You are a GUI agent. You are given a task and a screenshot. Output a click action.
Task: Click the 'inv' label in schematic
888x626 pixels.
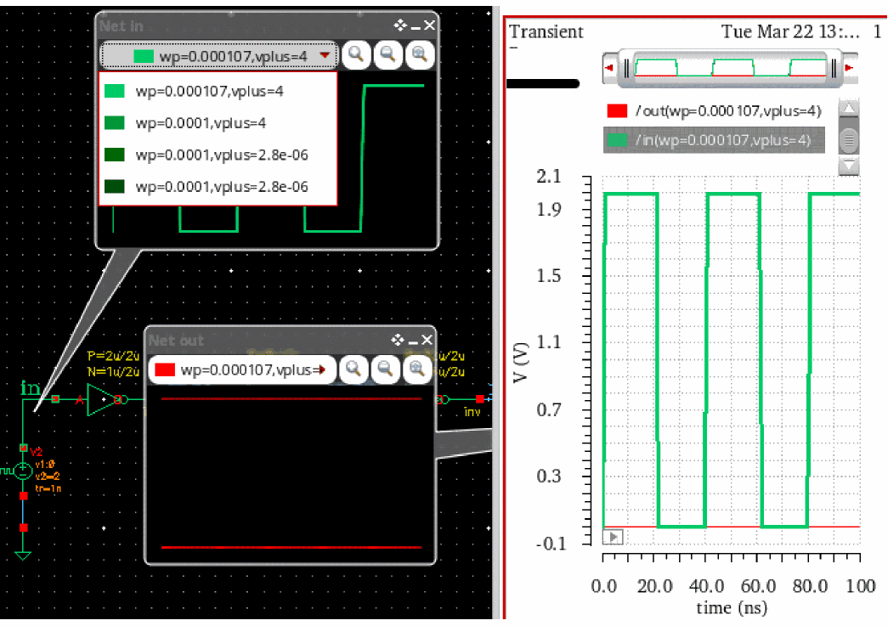coord(472,411)
